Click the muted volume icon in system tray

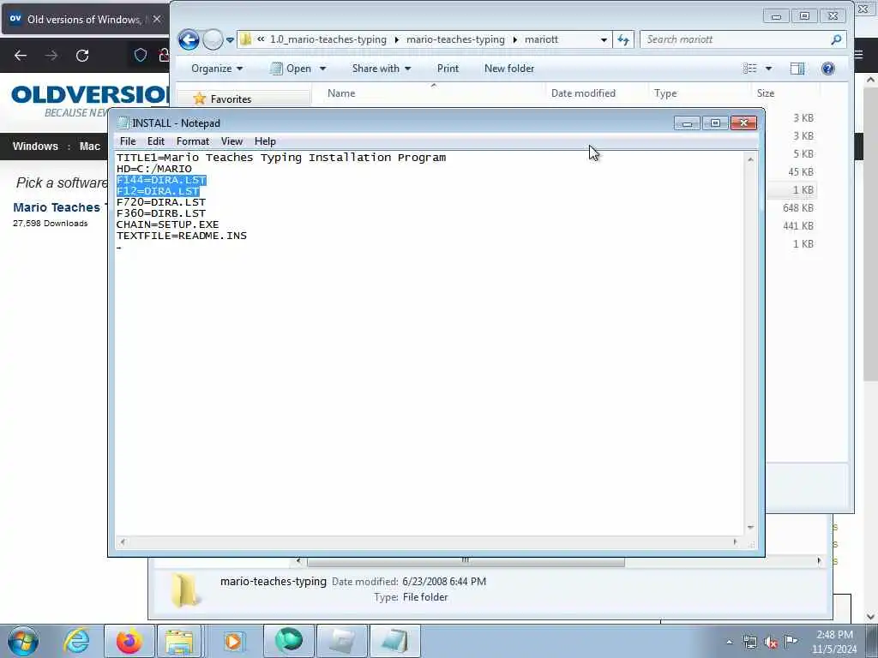[771, 643]
